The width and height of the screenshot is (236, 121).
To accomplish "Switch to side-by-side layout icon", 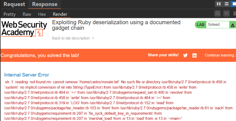I will click(x=218, y=4).
